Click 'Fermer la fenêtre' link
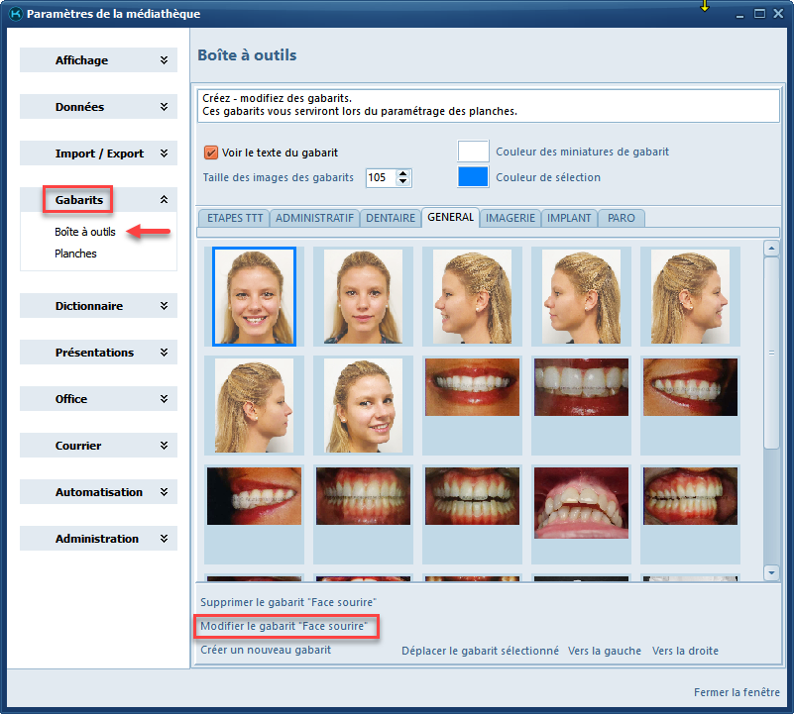The height and width of the screenshot is (714, 794). [x=737, y=692]
